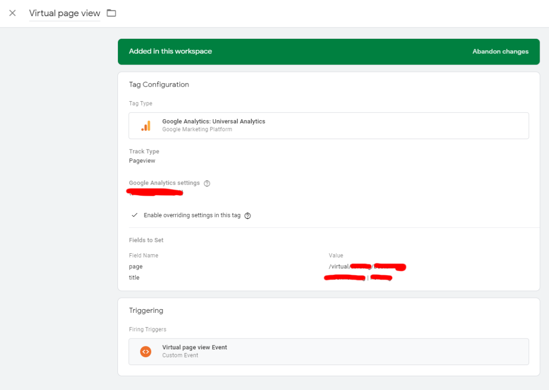Click the Pageview track type value
The height and width of the screenshot is (390, 549).
(x=142, y=161)
